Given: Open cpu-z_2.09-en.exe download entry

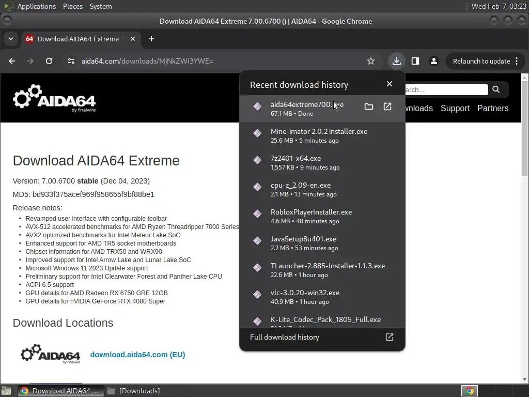Looking at the screenshot, I should [x=322, y=189].
